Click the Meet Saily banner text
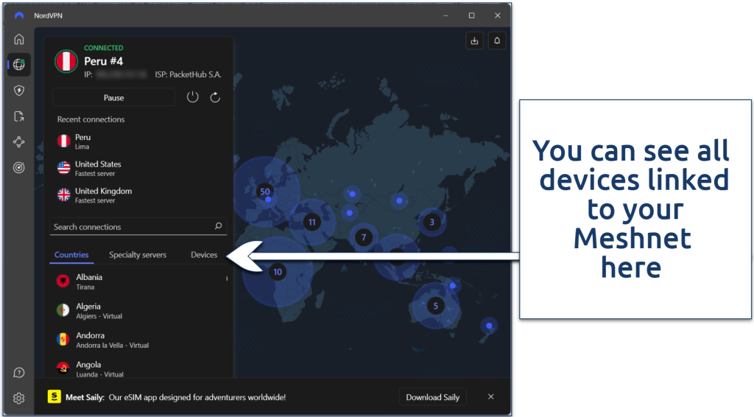Screen dimensions: 754x417 point(175,397)
